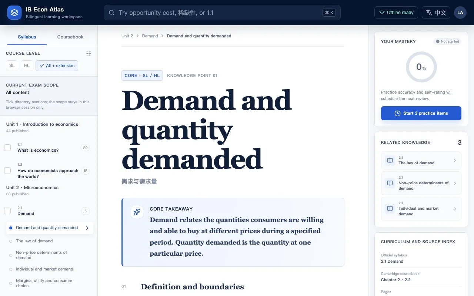This screenshot has height=296, width=474.
Task: Click the 15 count badge for section 1.2
Action: click(85, 171)
